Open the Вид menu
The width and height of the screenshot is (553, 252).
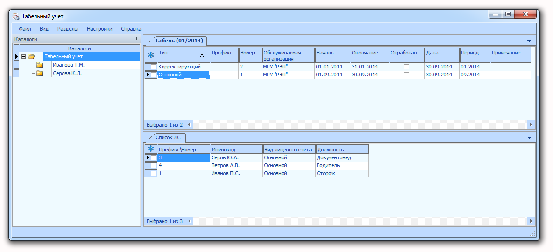point(44,29)
